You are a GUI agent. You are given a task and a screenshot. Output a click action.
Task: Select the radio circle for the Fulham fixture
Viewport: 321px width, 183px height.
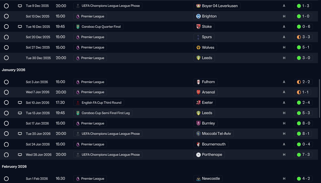[6, 82]
